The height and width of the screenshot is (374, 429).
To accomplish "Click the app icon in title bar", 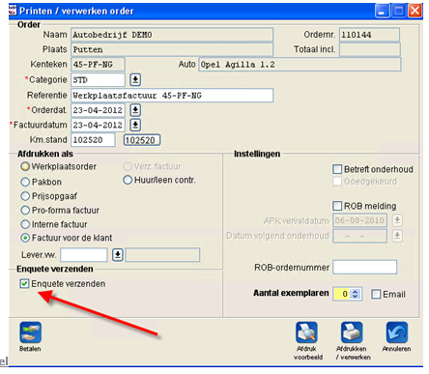I will tap(13, 11).
